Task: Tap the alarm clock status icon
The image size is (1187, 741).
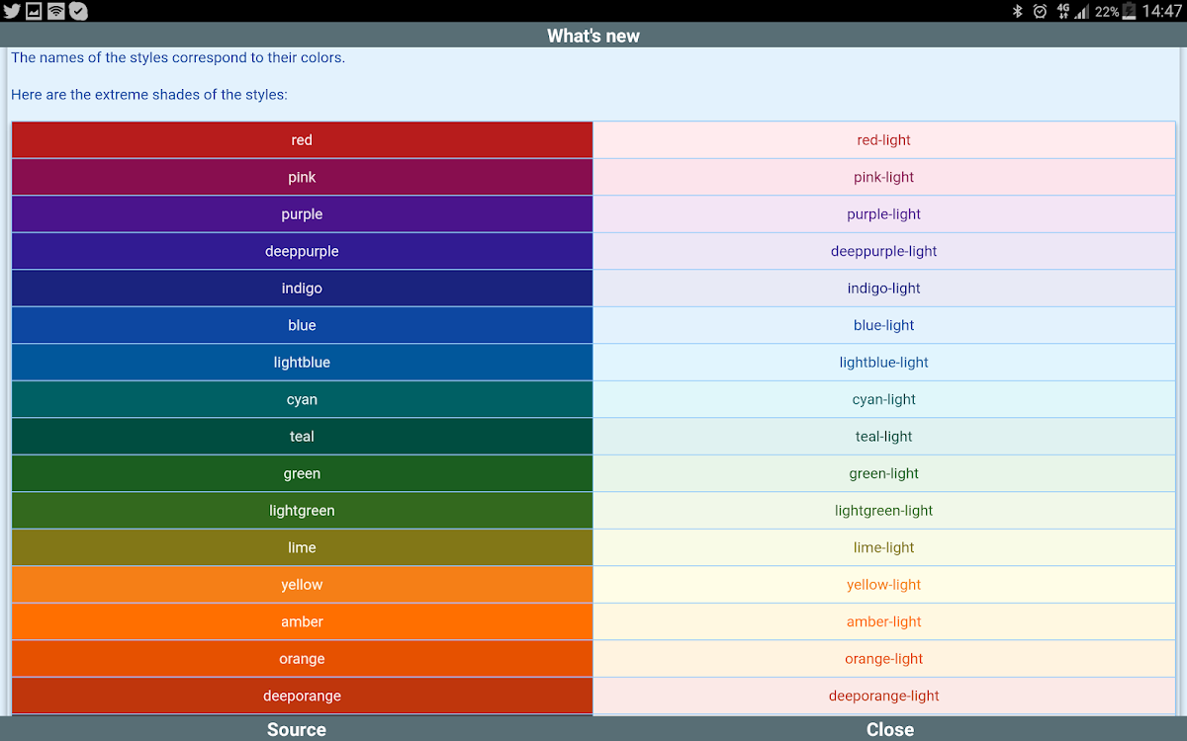Action: pos(1040,11)
